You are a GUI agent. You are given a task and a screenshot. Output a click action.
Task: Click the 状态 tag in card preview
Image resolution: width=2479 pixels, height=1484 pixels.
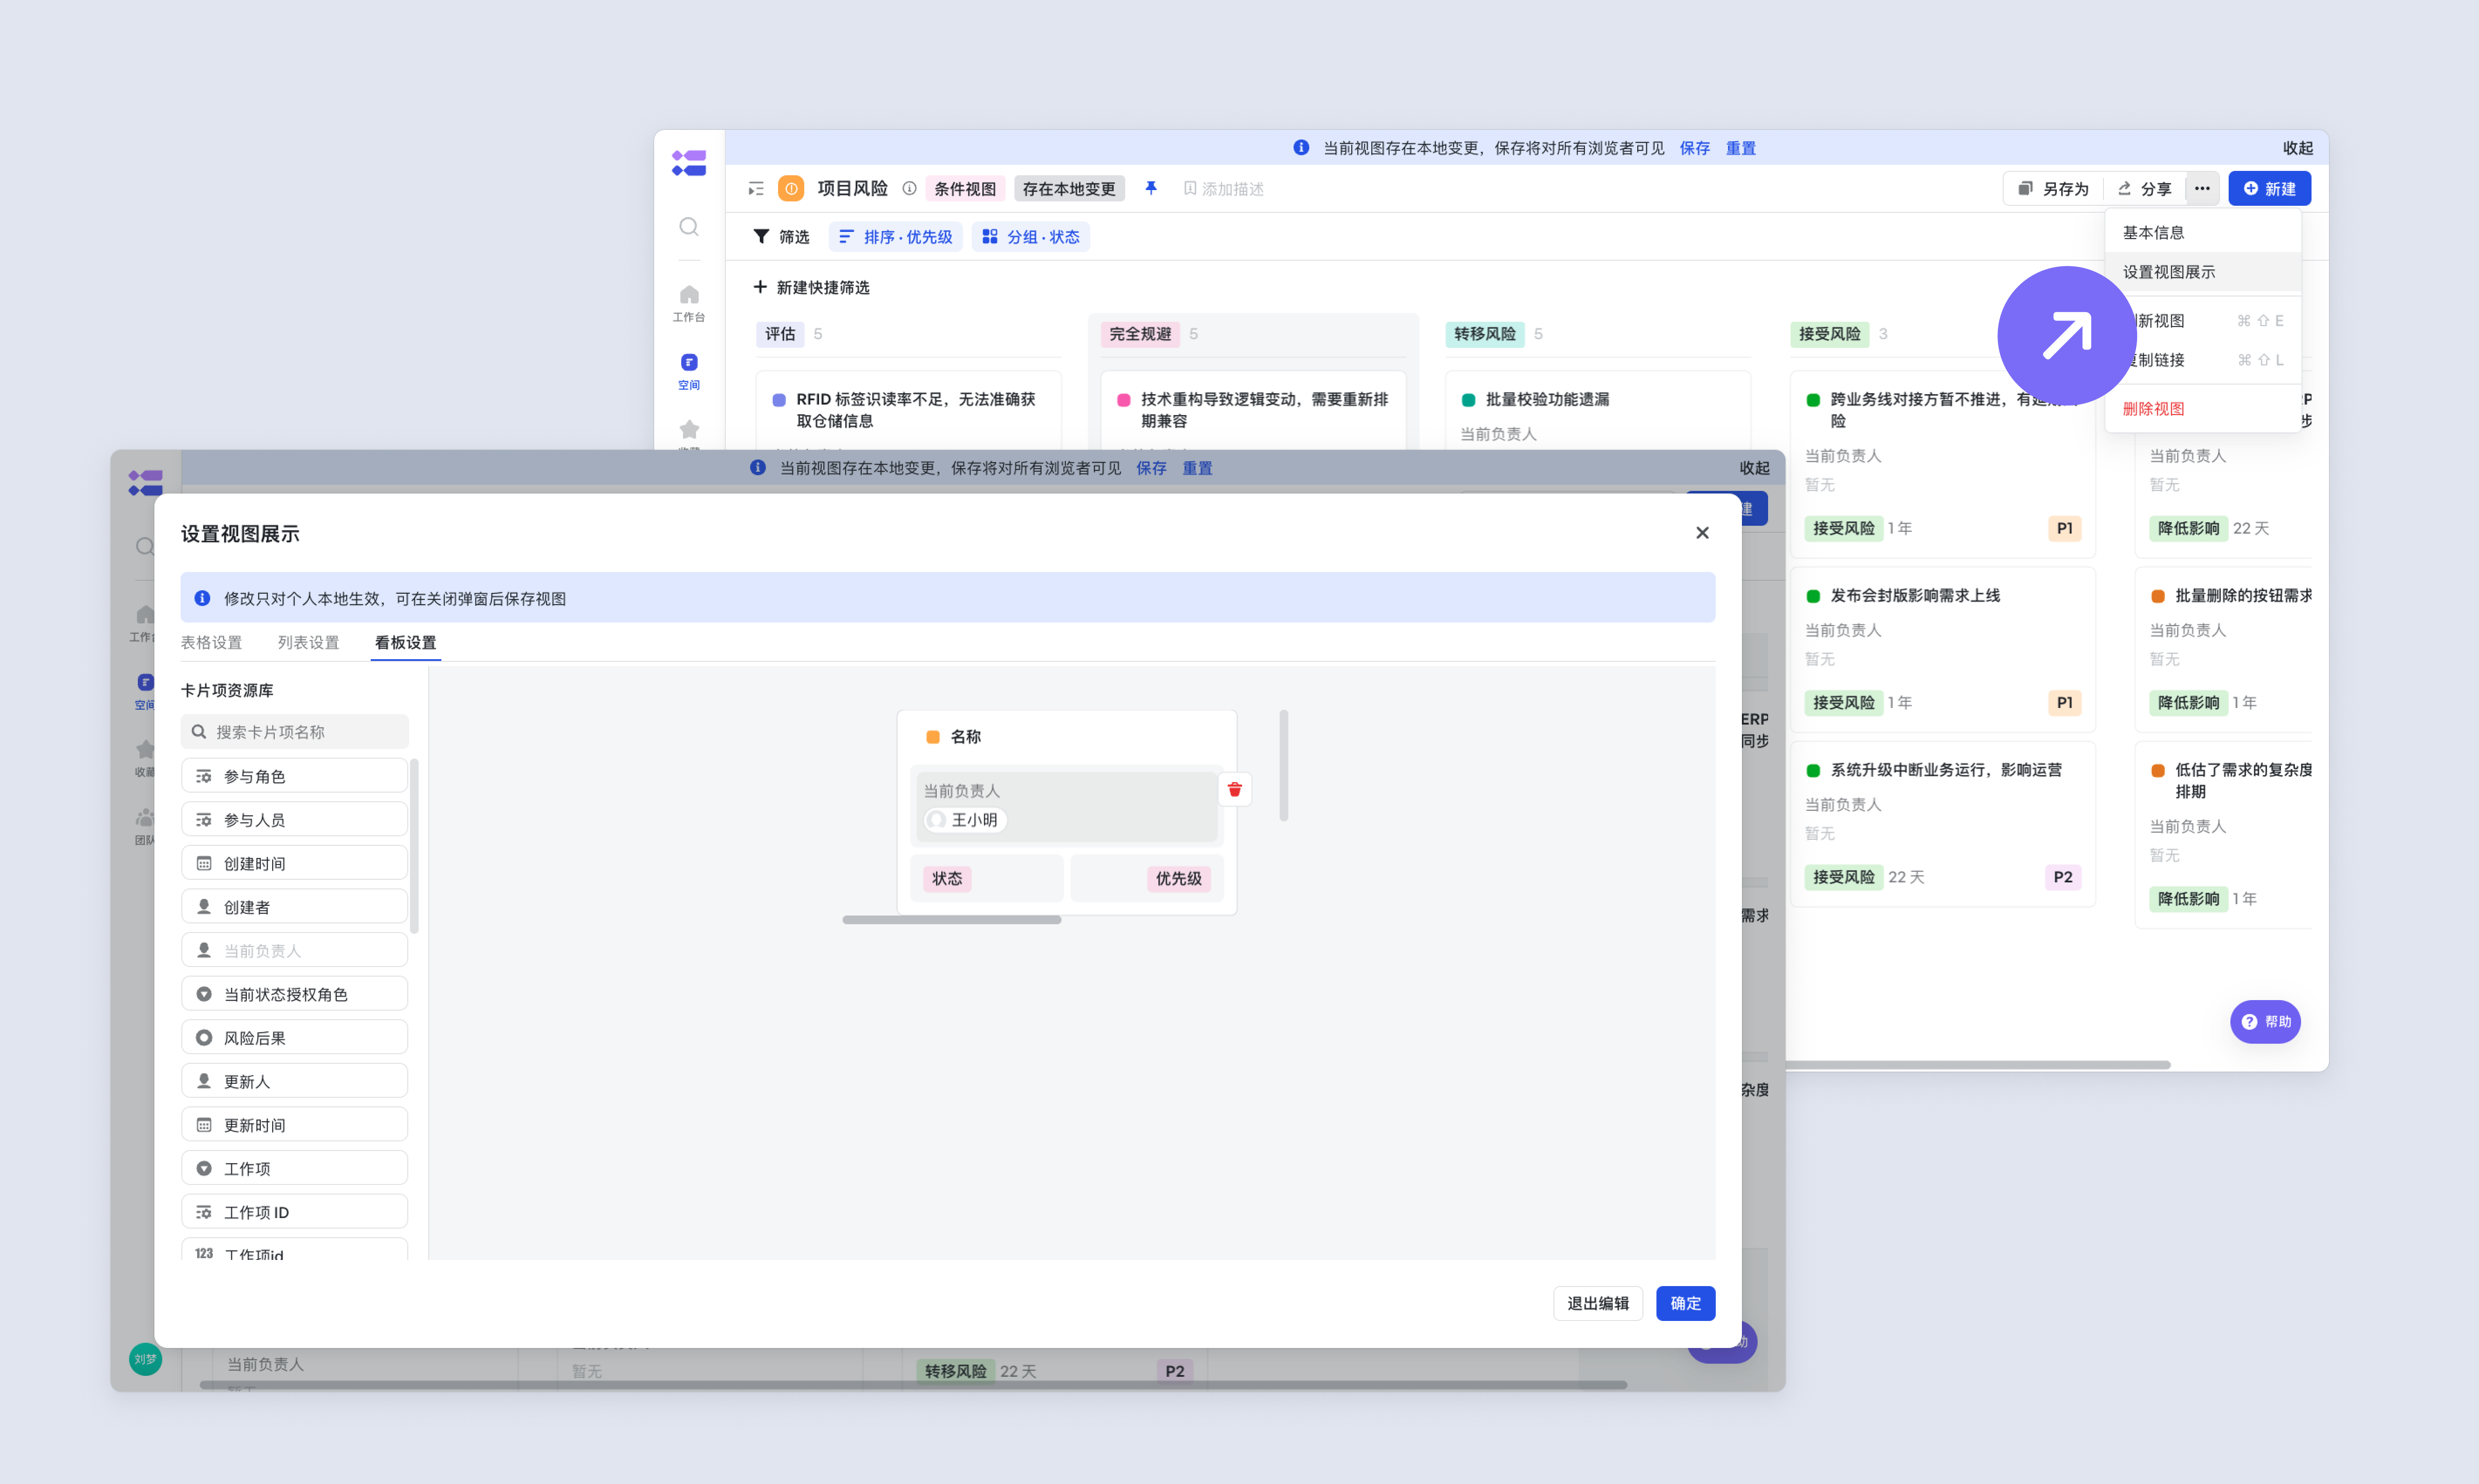point(947,878)
